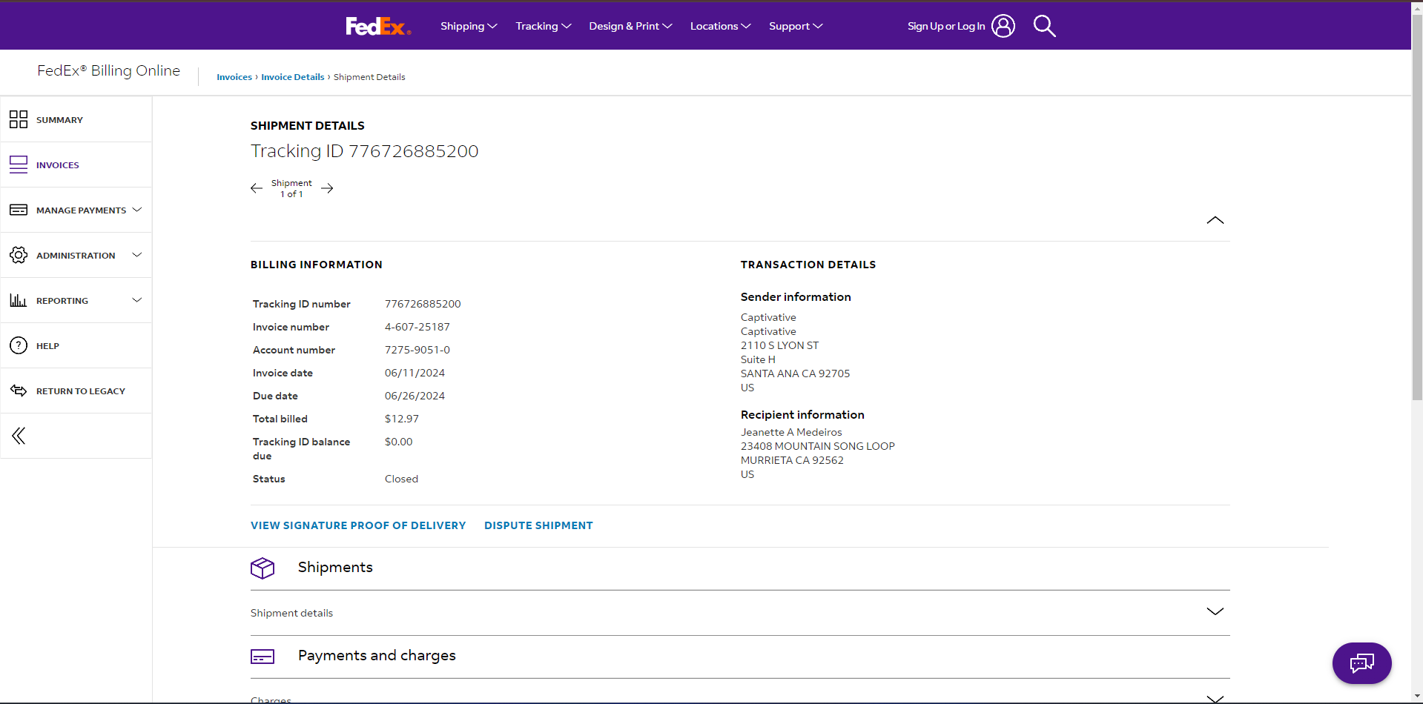The height and width of the screenshot is (704, 1423).
Task: Open the chat support bubble
Action: 1361,663
